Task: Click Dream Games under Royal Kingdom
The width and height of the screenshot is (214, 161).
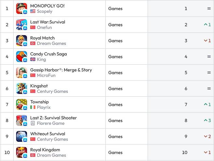Action: pyautogui.click(x=51, y=155)
